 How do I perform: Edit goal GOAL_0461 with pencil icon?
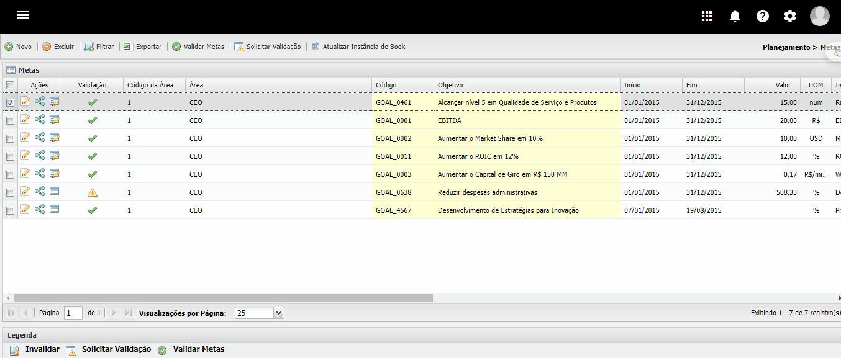coord(25,102)
